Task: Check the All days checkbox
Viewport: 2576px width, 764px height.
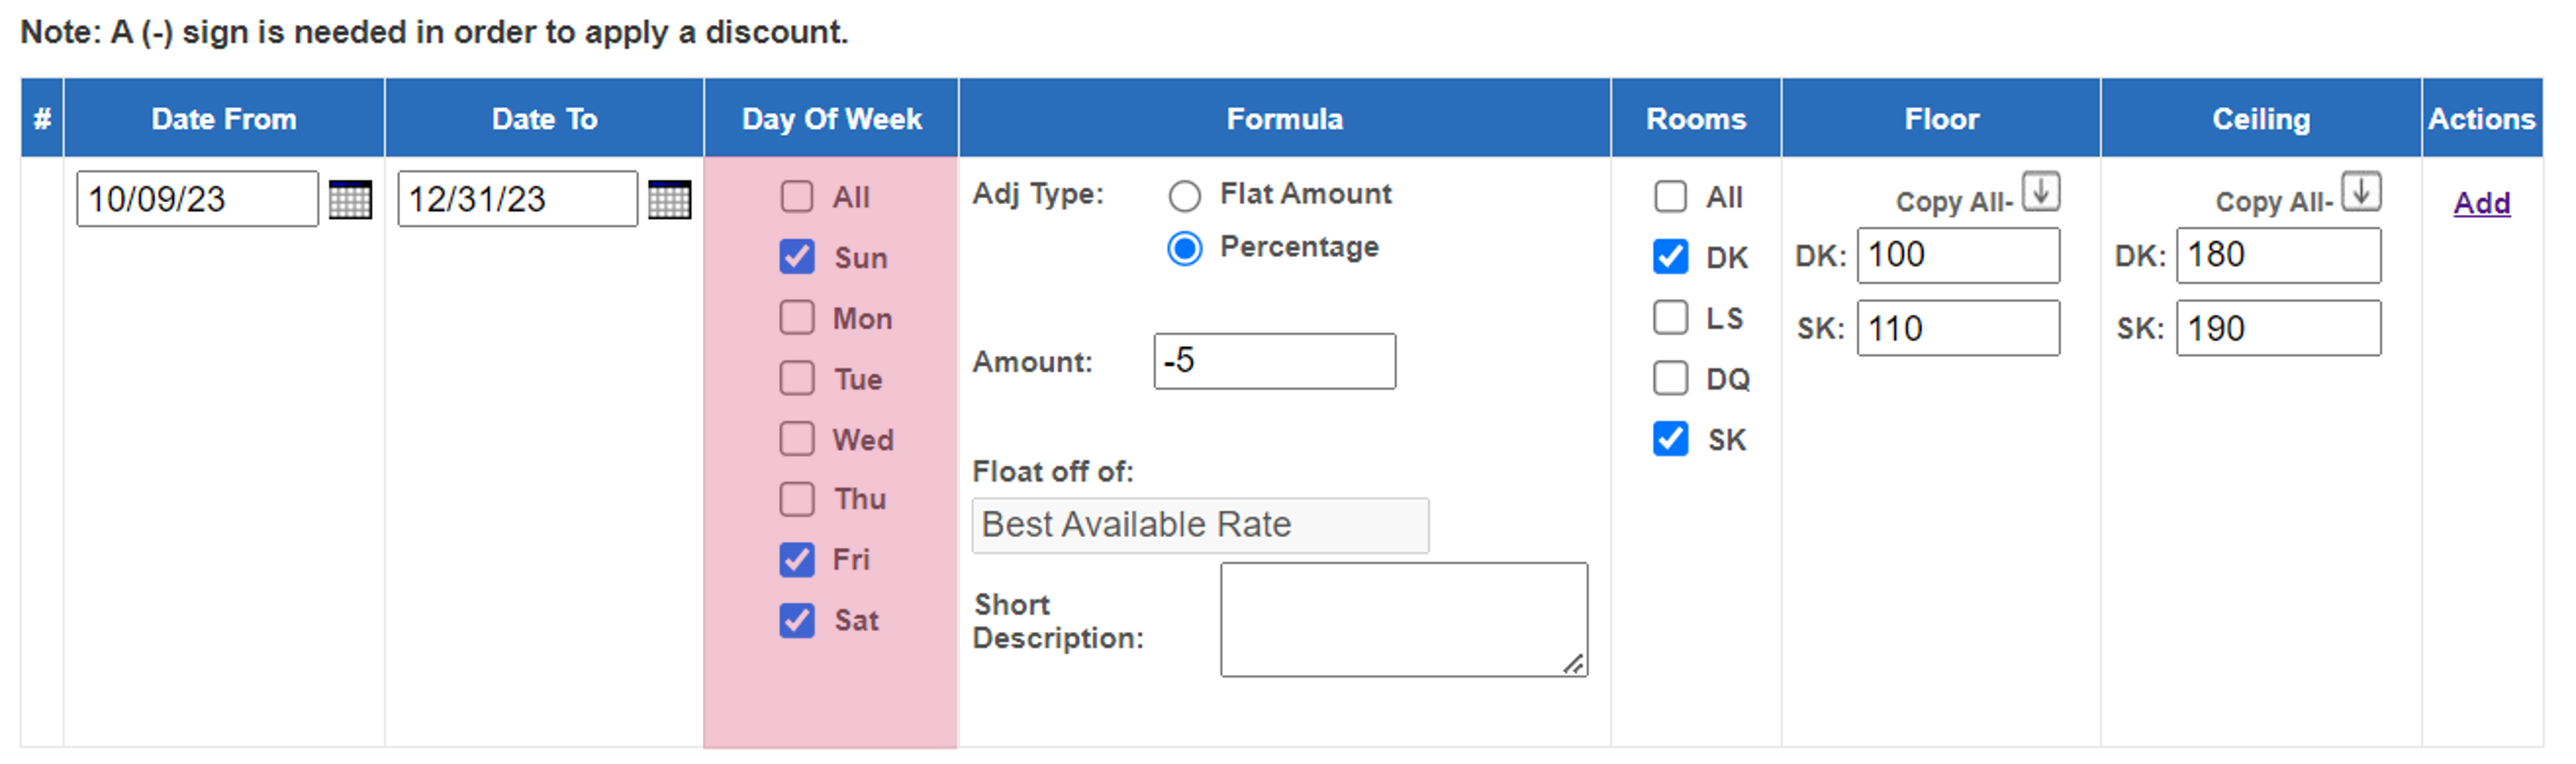Action: pyautogui.click(x=797, y=197)
